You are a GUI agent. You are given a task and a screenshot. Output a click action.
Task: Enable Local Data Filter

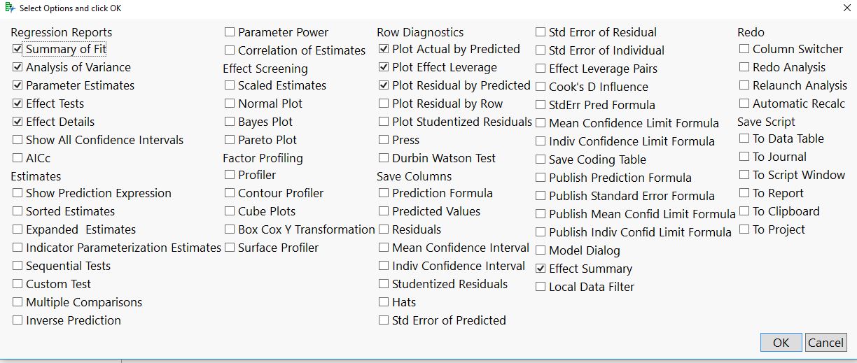(x=541, y=287)
